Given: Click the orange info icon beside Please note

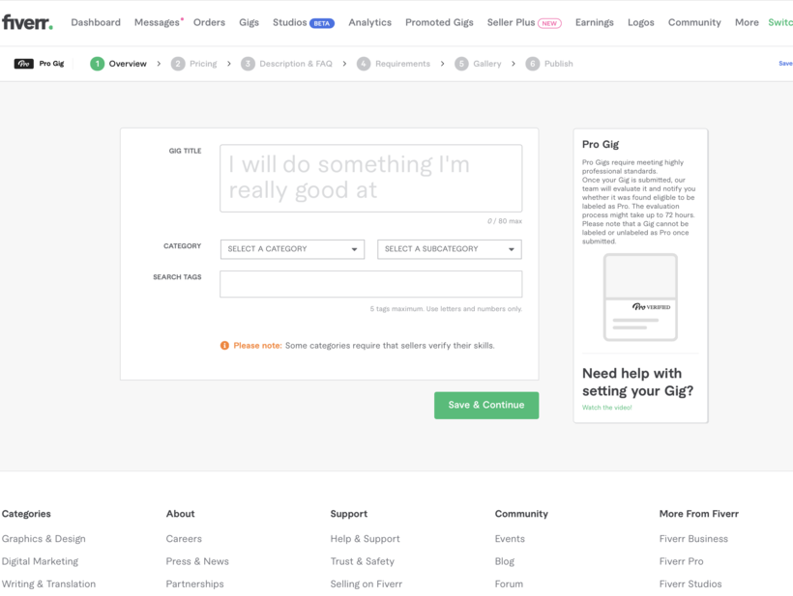Looking at the screenshot, I should pos(224,346).
